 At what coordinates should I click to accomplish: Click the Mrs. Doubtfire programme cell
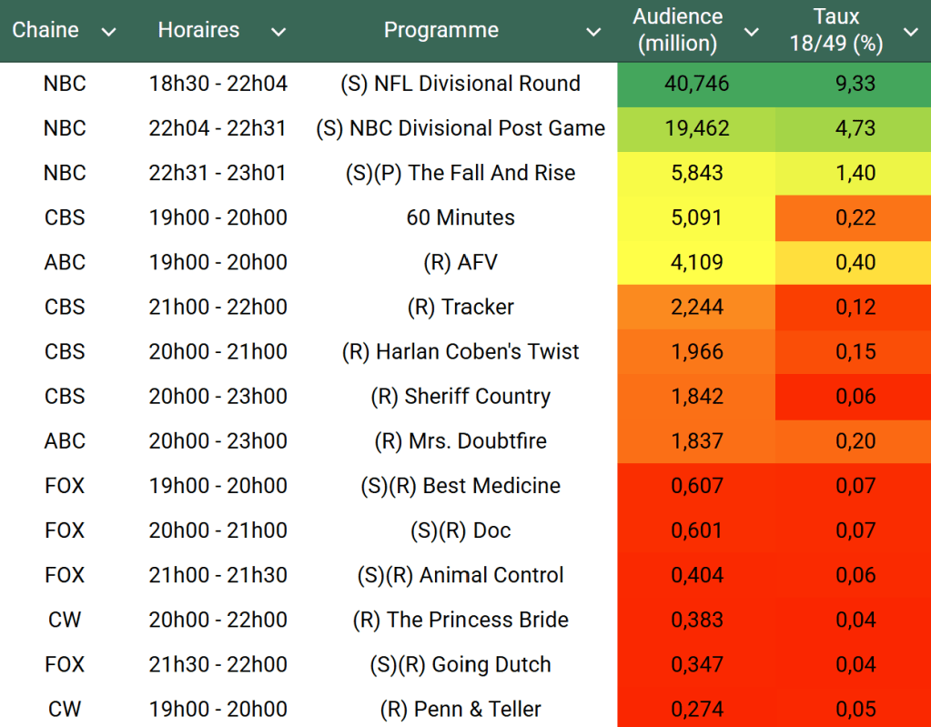pyautogui.click(x=460, y=441)
